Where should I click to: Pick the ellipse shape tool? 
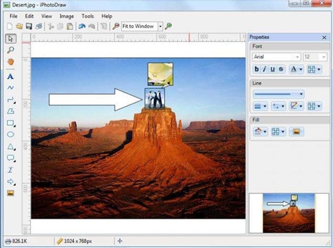click(x=11, y=135)
